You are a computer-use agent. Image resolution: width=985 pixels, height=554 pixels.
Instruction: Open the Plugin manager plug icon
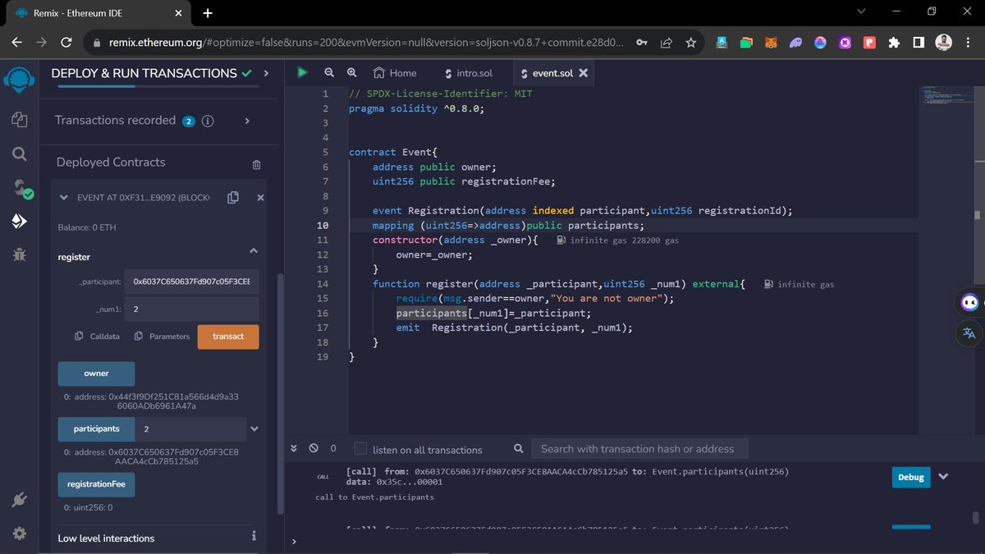[19, 499]
